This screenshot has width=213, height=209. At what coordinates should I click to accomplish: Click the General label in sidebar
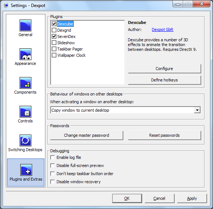pyautogui.click(x=25, y=35)
